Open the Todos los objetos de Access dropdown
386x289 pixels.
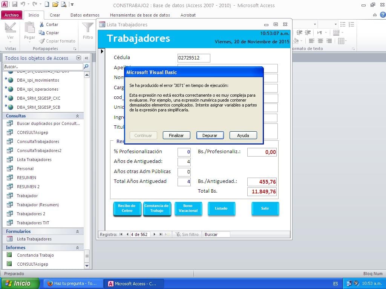tap(78, 58)
